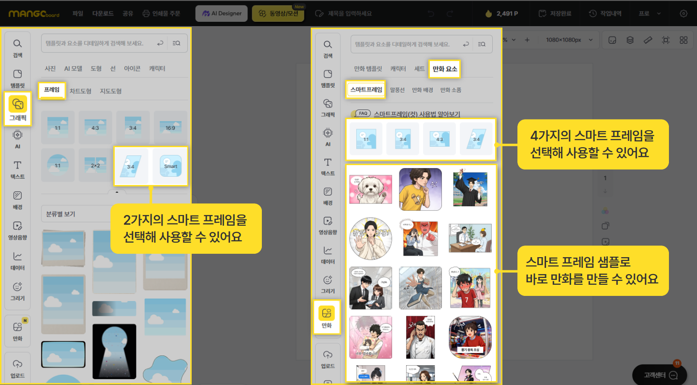The width and height of the screenshot is (697, 385).
Task: Select the 템플릿 sidebar icon
Action: (x=18, y=78)
